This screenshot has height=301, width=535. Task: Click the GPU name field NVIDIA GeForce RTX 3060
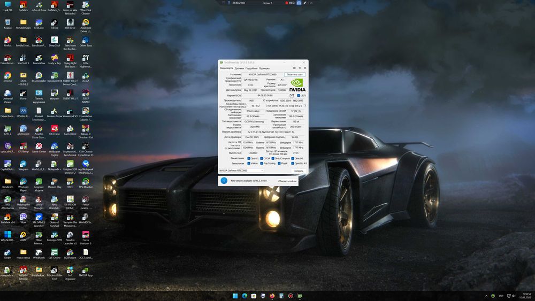(x=262, y=74)
